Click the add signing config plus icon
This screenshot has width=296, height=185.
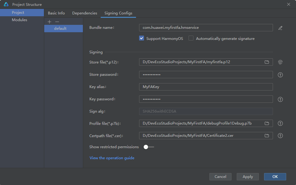49,22
